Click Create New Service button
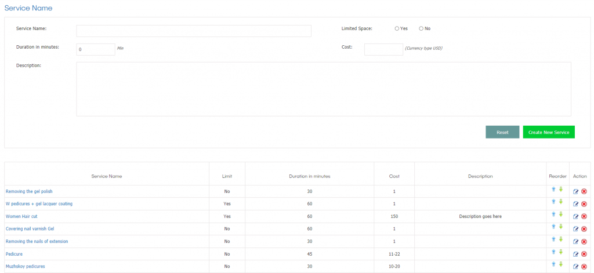Viewport: 594px width, 273px height. (x=549, y=132)
